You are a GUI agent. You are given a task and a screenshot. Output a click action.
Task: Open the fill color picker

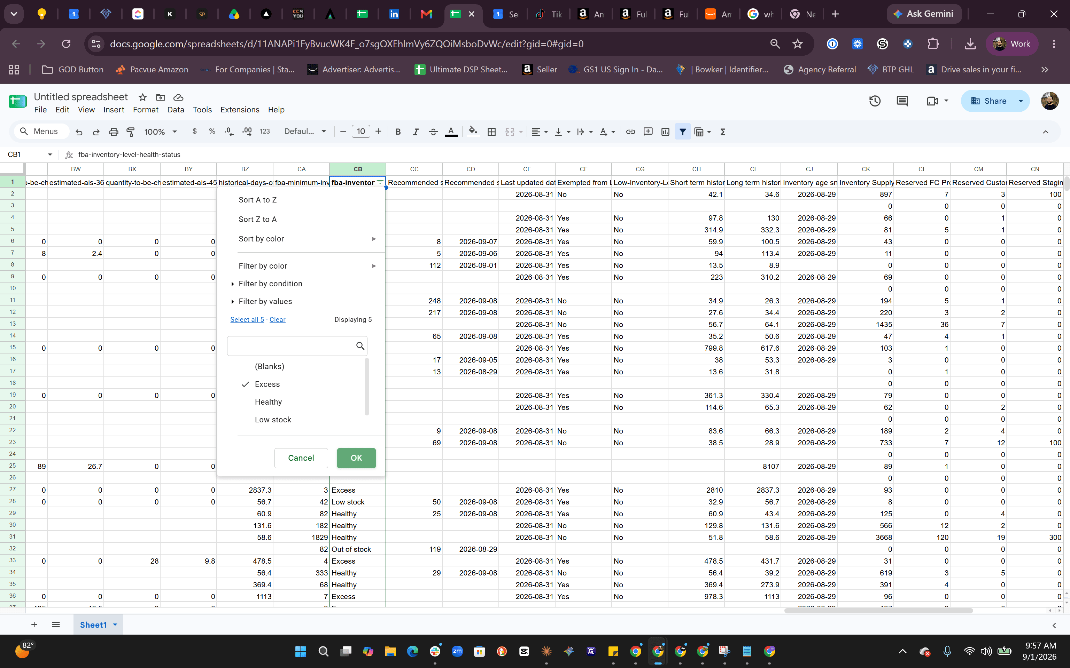coord(473,132)
